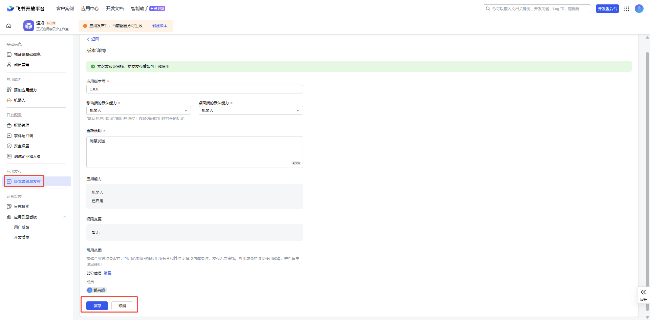Click the 保存 button

(97, 306)
